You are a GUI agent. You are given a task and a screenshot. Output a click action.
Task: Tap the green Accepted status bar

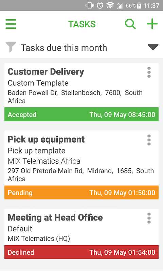click(x=81, y=114)
